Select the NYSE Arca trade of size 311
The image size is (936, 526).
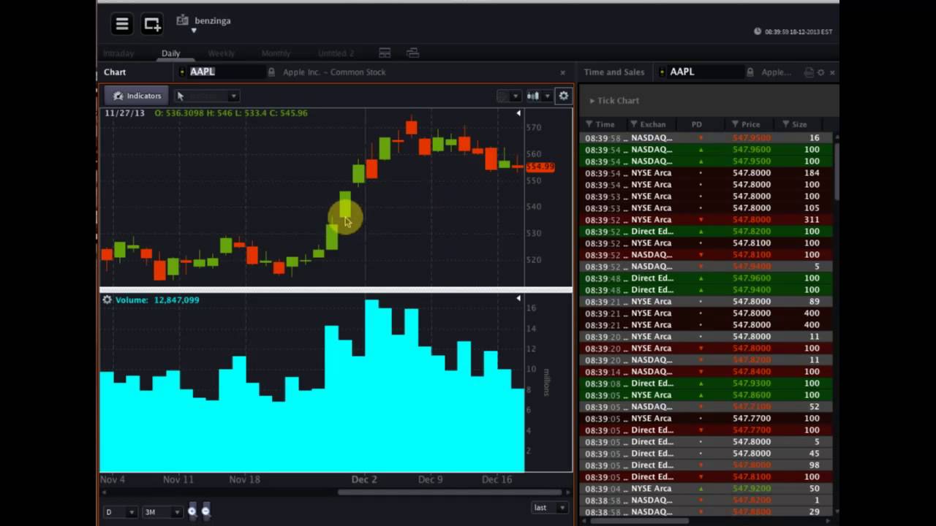point(706,219)
